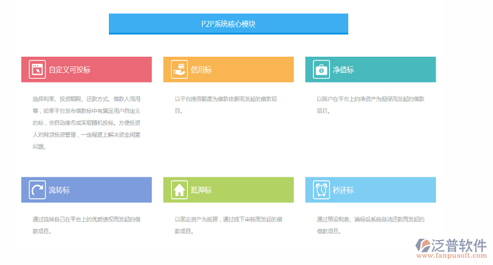Viewport: 493px width, 265px height.
Task: Click the browser window icon on 自定义可投标
Action: click(x=37, y=70)
